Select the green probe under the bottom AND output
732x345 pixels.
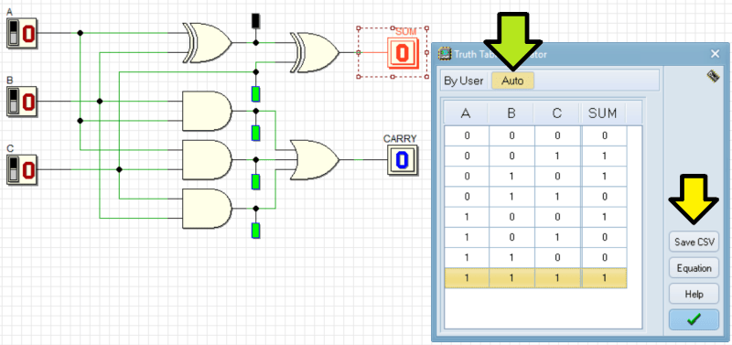pos(255,231)
